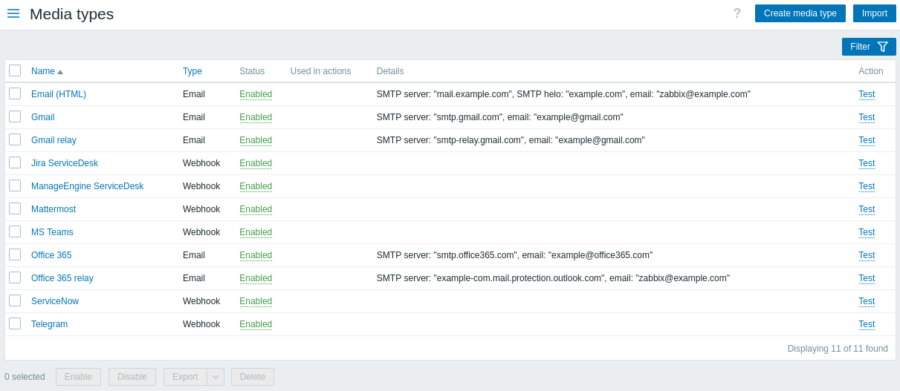Open ServiceNow media type
Screen dimensions: 900x391
pyautogui.click(x=55, y=301)
